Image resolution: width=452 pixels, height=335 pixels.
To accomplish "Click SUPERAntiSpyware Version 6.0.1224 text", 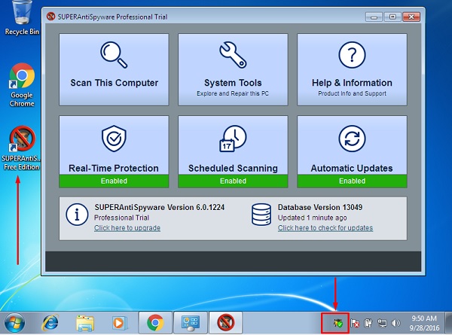I will (x=160, y=207).
